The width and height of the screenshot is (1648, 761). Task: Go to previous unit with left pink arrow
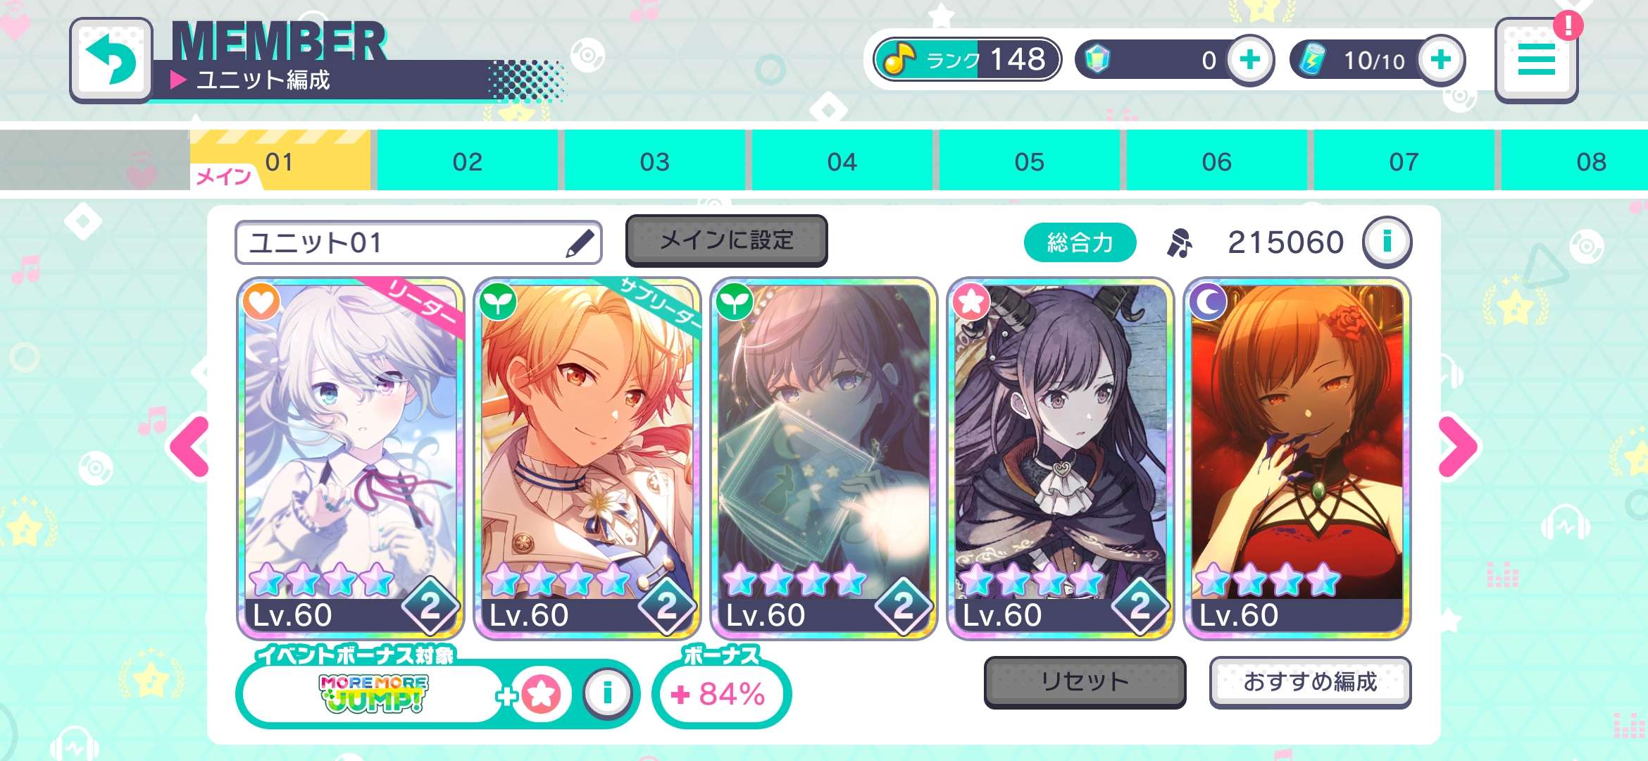189,447
